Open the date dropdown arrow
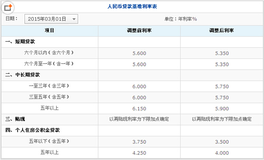This screenshot has width=264, height=160. pyautogui.click(x=74, y=19)
